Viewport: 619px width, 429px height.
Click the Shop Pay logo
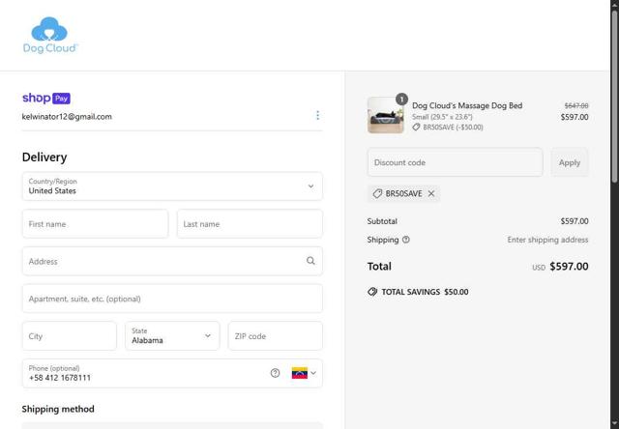coord(46,99)
